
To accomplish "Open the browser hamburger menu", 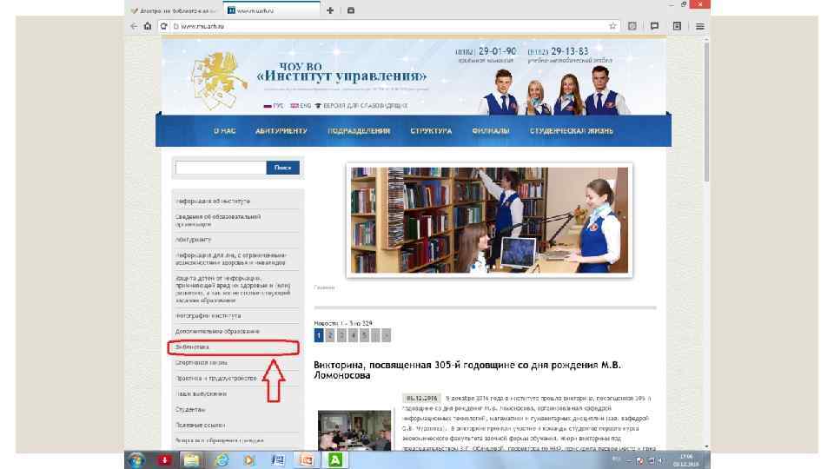I will (x=700, y=26).
